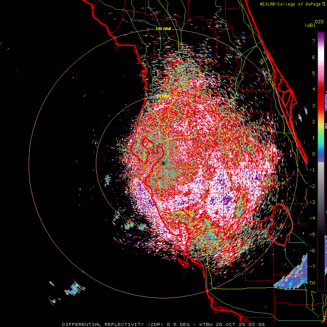Click the -7 value on color scale
Viewport: 327px width, 327px height.
[312, 267]
